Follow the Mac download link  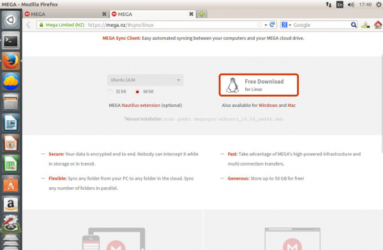pos(292,105)
